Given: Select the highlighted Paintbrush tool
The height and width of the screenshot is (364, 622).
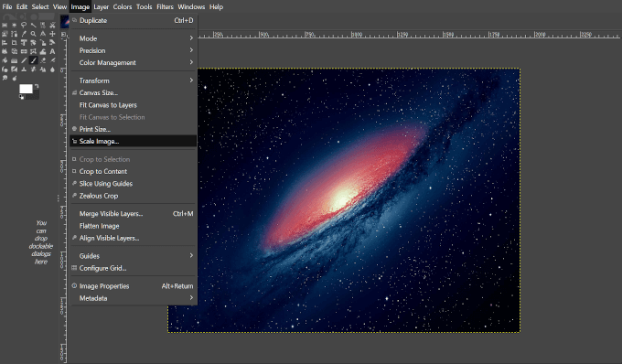Looking at the screenshot, I should tap(33, 60).
